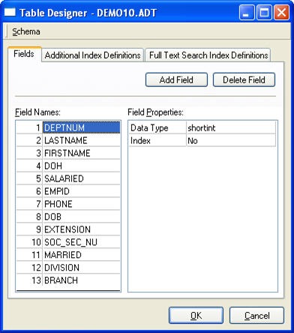Viewport: 294px width, 333px height.
Task: Click the Table Designer window icon
Action: pyautogui.click(x=10, y=12)
